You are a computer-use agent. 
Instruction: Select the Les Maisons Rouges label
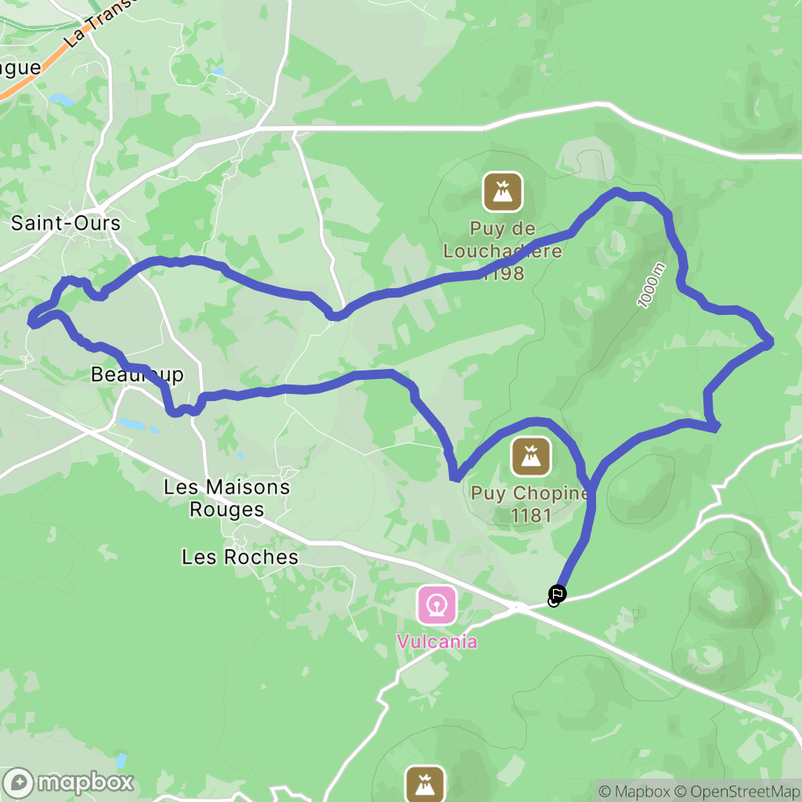pos(226,498)
